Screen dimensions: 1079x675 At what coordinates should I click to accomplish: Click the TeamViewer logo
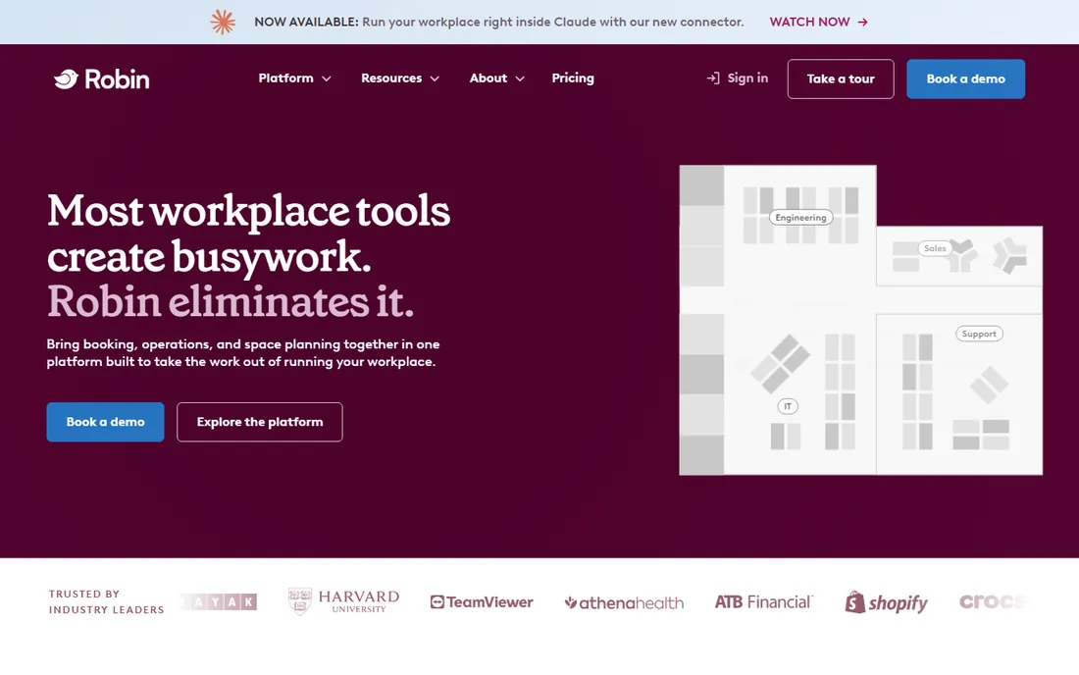[482, 602]
